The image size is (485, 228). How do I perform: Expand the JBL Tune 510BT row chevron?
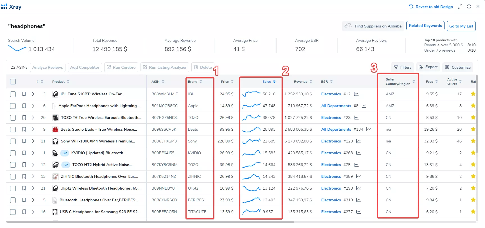33,94
